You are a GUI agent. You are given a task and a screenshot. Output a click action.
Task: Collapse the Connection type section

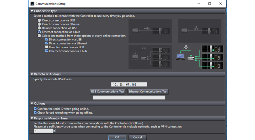click(32, 11)
